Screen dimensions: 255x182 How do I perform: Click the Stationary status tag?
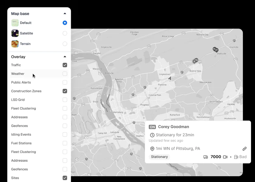click(x=159, y=157)
